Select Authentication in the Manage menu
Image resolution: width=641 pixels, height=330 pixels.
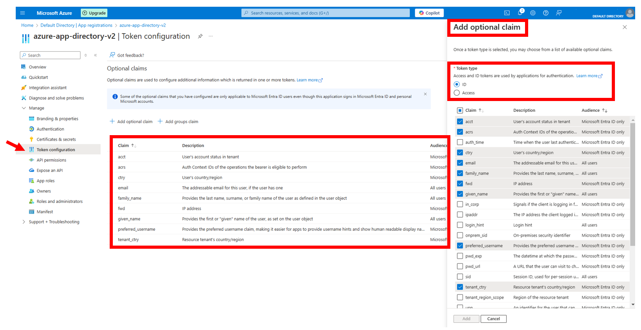[49, 128]
